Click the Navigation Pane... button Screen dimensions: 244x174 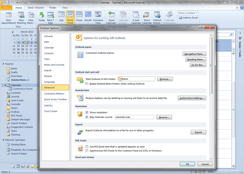point(194,54)
